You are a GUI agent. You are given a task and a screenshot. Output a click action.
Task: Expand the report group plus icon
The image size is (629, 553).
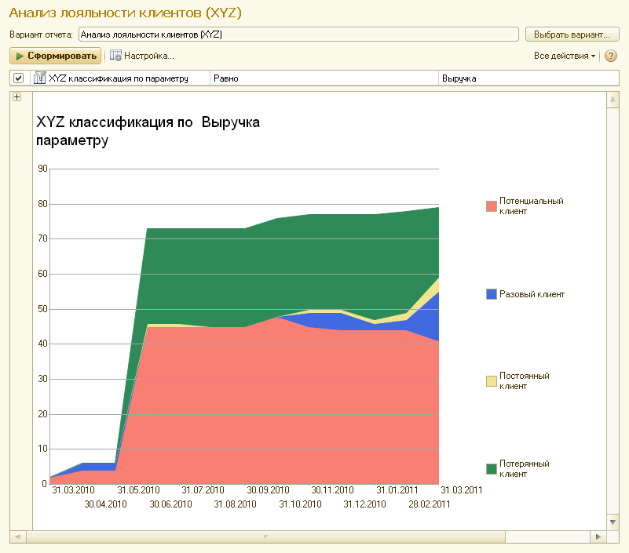pos(16,97)
